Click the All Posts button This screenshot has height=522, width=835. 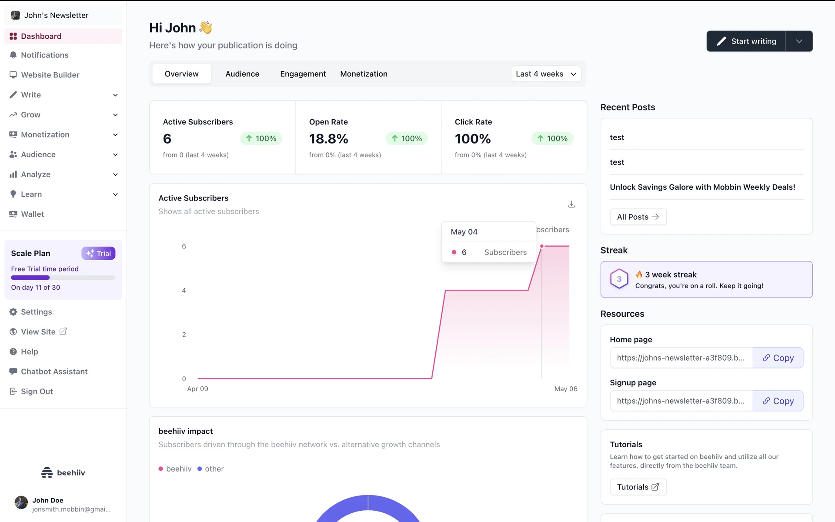pos(638,217)
